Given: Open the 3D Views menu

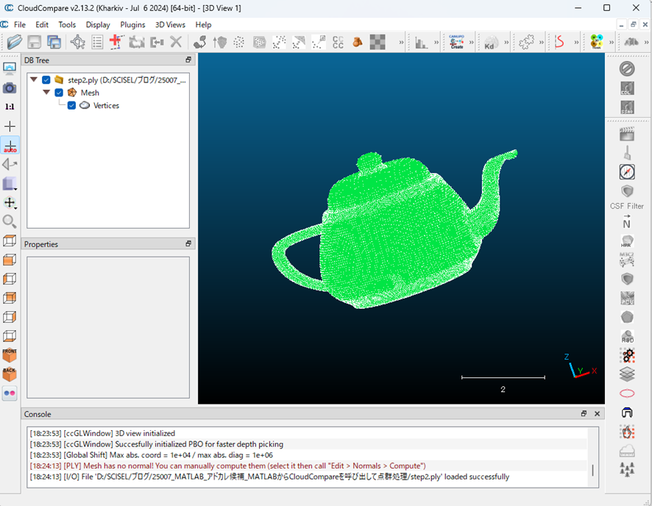Looking at the screenshot, I should [170, 24].
